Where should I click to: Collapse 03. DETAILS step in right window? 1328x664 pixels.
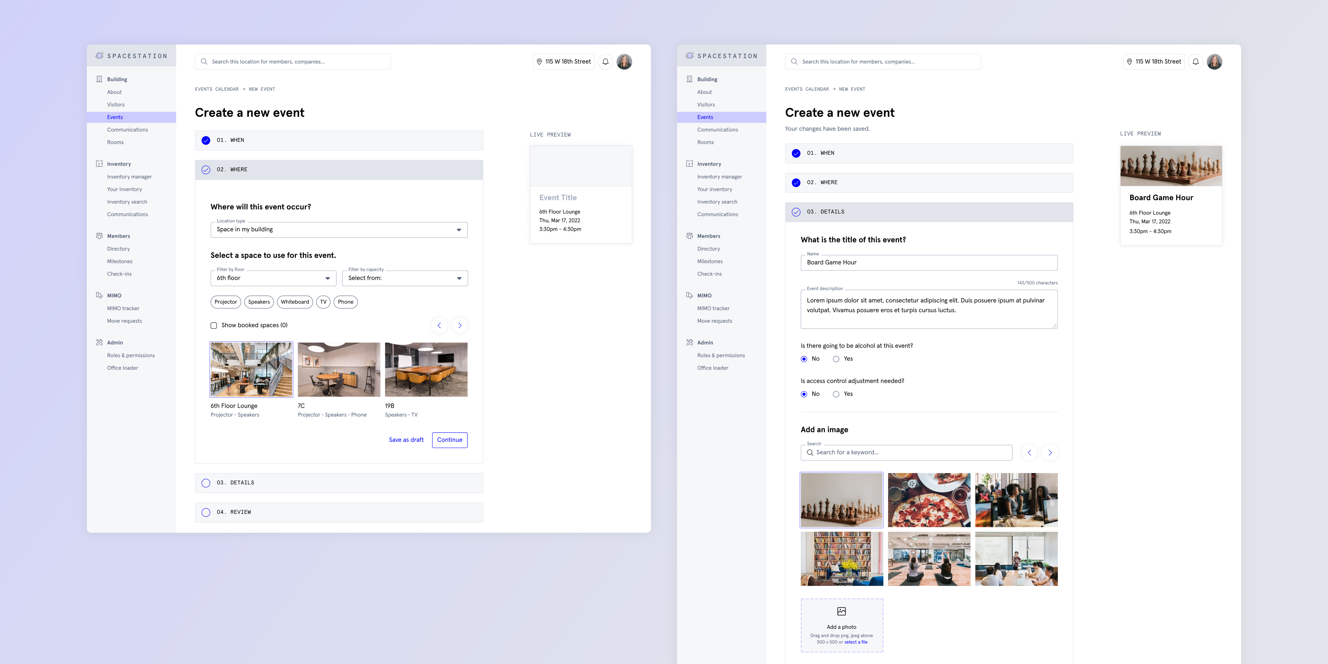coord(929,212)
